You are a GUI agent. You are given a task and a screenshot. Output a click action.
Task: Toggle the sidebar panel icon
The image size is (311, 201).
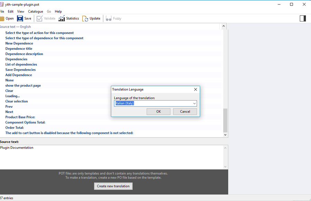pyautogui.click(x=303, y=18)
